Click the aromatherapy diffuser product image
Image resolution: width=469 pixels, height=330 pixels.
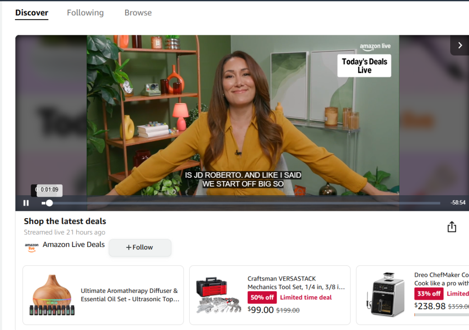point(52,295)
